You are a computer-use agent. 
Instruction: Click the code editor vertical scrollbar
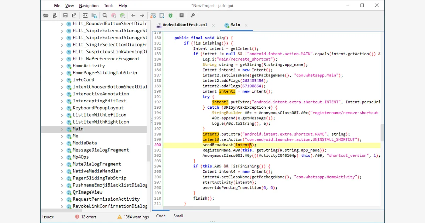[x=382, y=132]
